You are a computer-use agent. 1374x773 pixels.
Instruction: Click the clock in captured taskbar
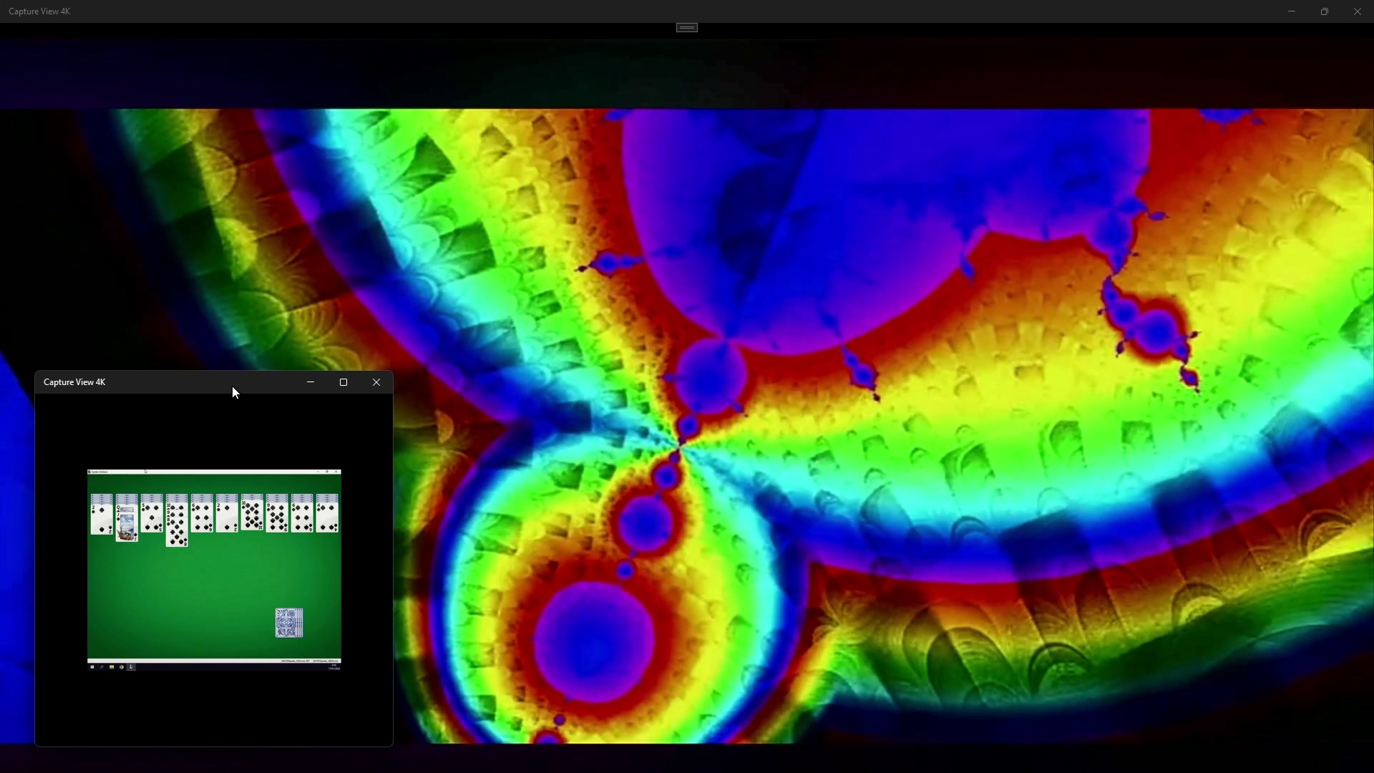pyautogui.click(x=333, y=667)
